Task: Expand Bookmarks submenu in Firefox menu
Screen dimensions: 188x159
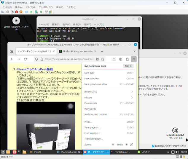Action: point(109,92)
